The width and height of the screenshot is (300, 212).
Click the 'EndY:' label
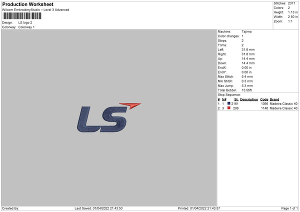222,72
